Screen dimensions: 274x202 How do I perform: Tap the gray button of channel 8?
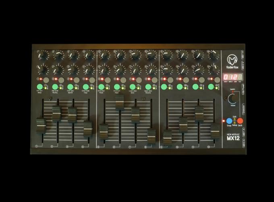point(155,80)
